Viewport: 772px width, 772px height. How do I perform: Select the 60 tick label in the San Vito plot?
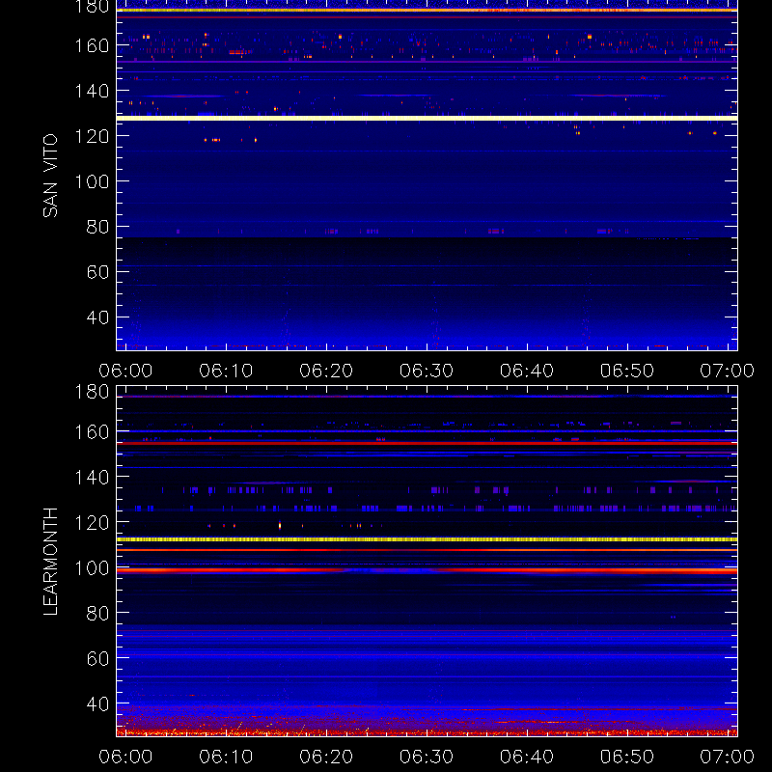[97, 272]
